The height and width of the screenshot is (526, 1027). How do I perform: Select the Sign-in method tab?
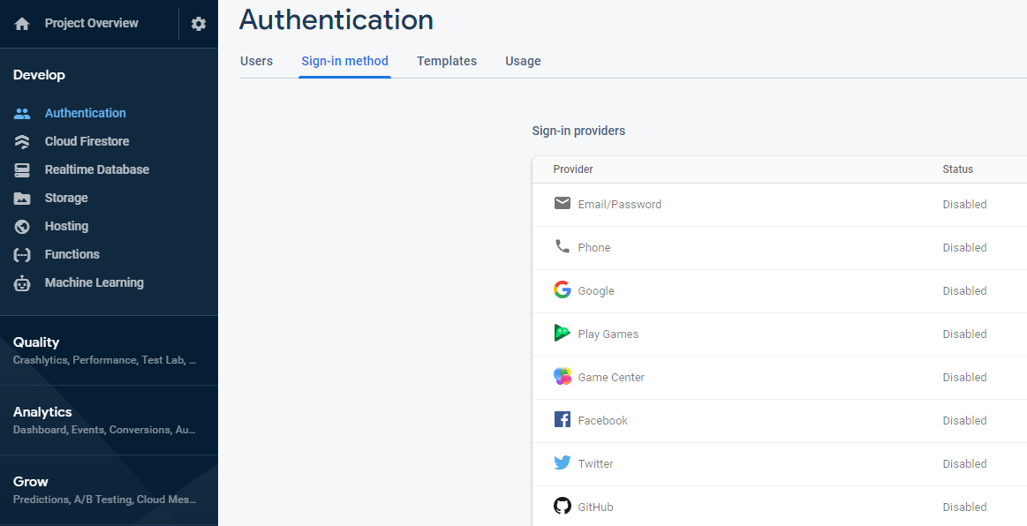point(344,61)
